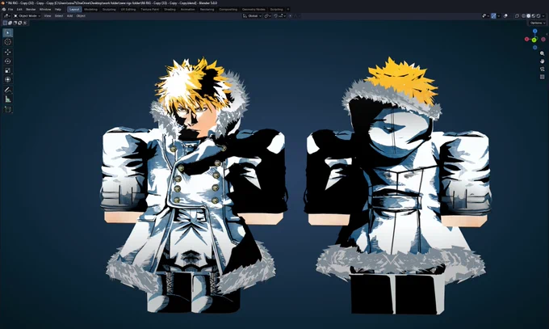Image resolution: width=549 pixels, height=329 pixels.
Task: Click the blue Z axis on gizmo
Action: 534,32
